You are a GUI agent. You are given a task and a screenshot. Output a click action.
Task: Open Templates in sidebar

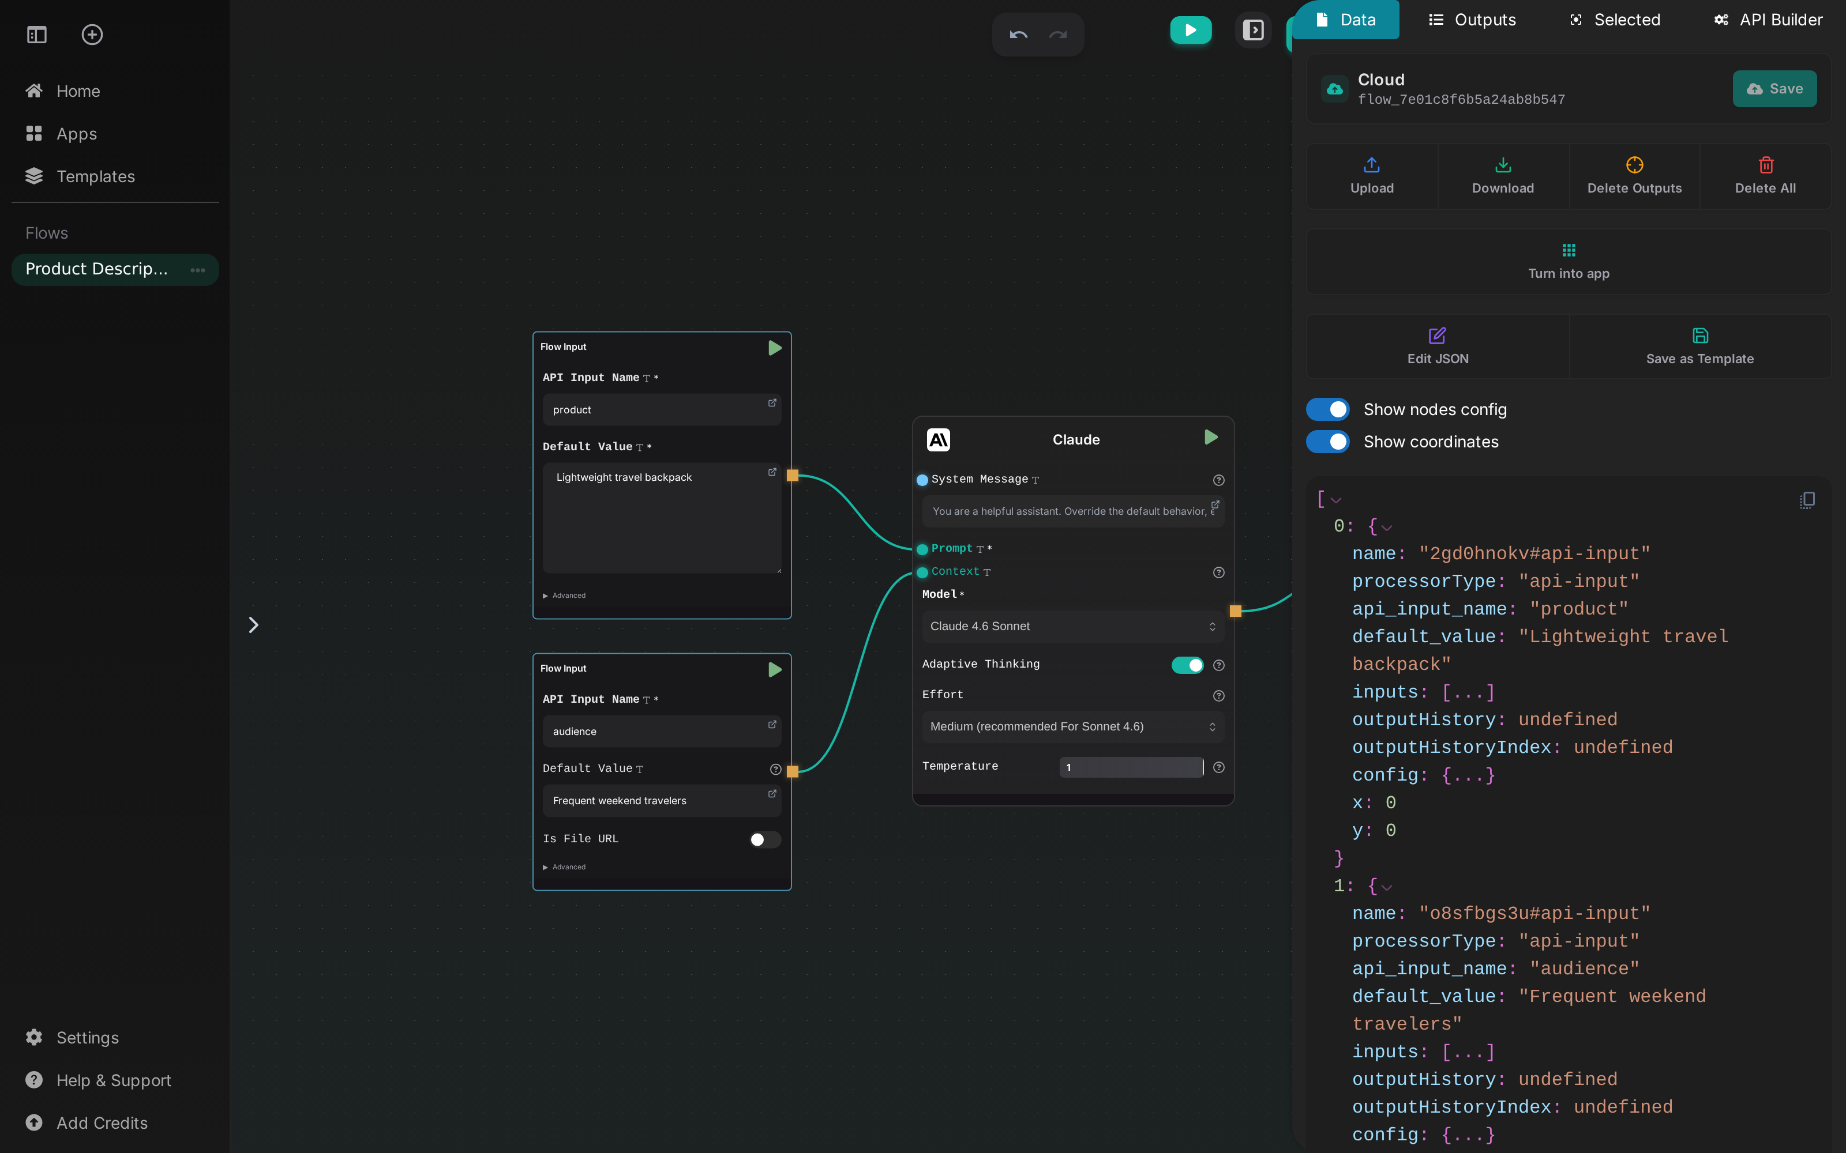[80, 177]
